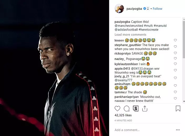185x136 pixels.
Task: Open the #heretocreate hashtag
Action: (x=148, y=30)
